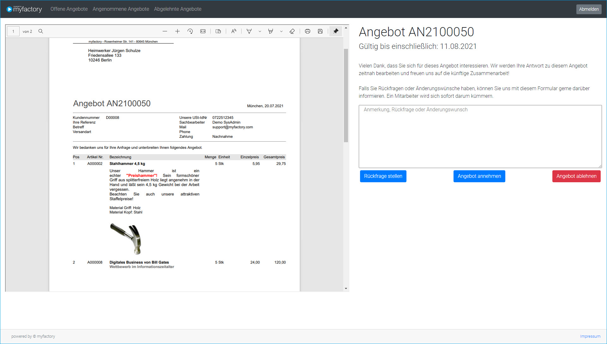
Task: Toggle the pin toolbar button
Action: pos(336,31)
